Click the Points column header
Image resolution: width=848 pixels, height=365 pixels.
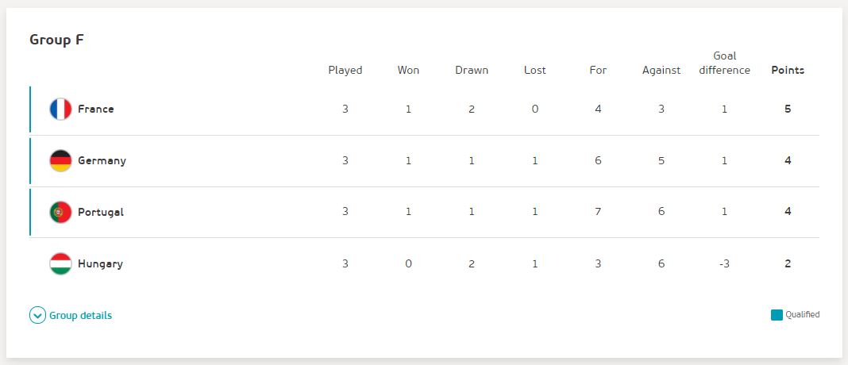(788, 71)
